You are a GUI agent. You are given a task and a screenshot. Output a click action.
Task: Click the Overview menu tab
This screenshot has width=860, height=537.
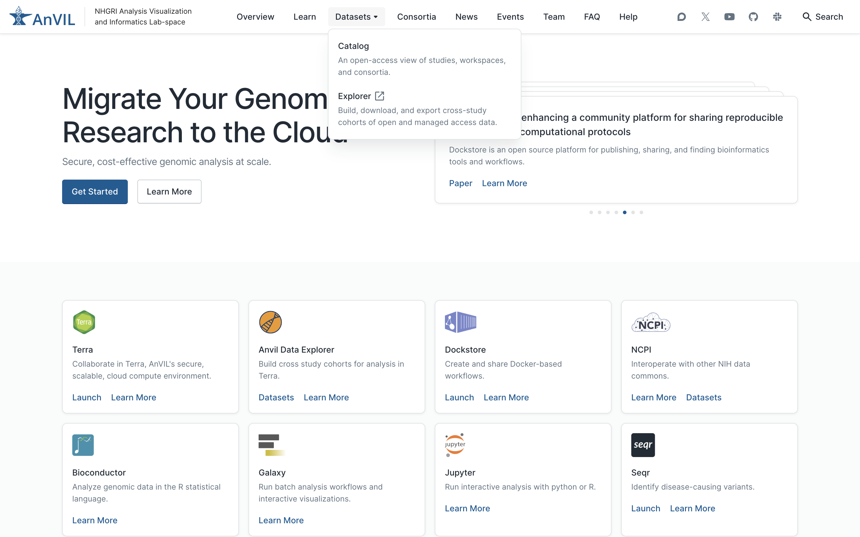(x=255, y=17)
